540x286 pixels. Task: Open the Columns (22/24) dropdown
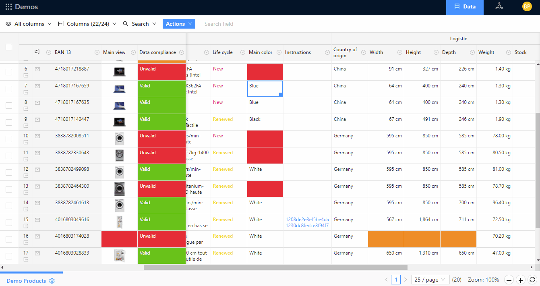click(87, 24)
